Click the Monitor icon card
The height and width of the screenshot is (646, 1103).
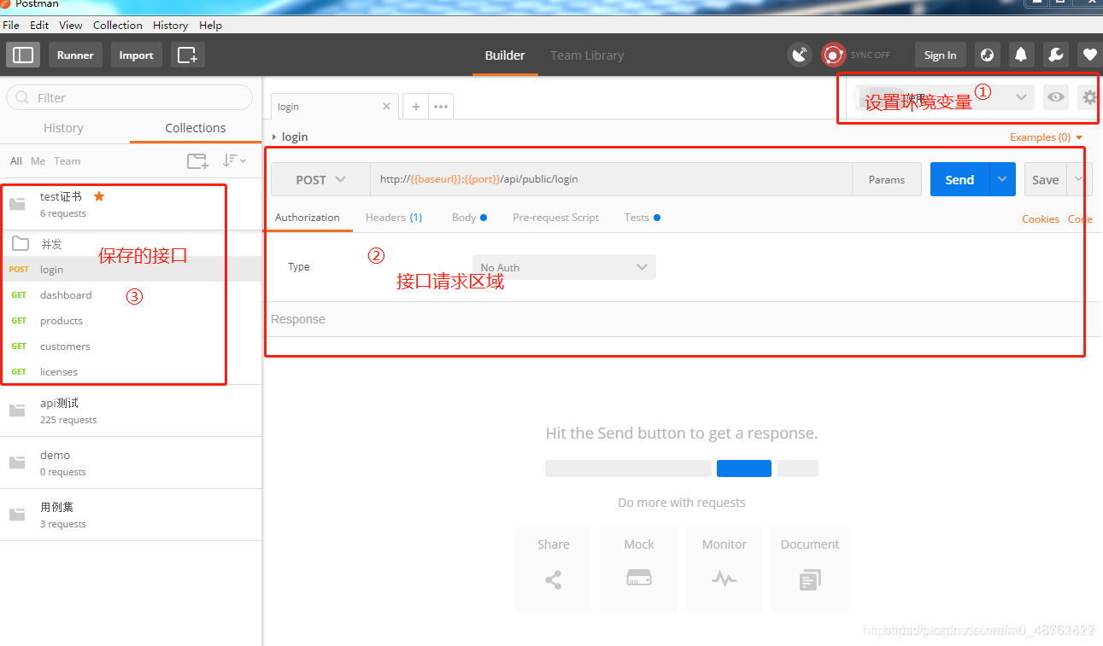point(725,569)
